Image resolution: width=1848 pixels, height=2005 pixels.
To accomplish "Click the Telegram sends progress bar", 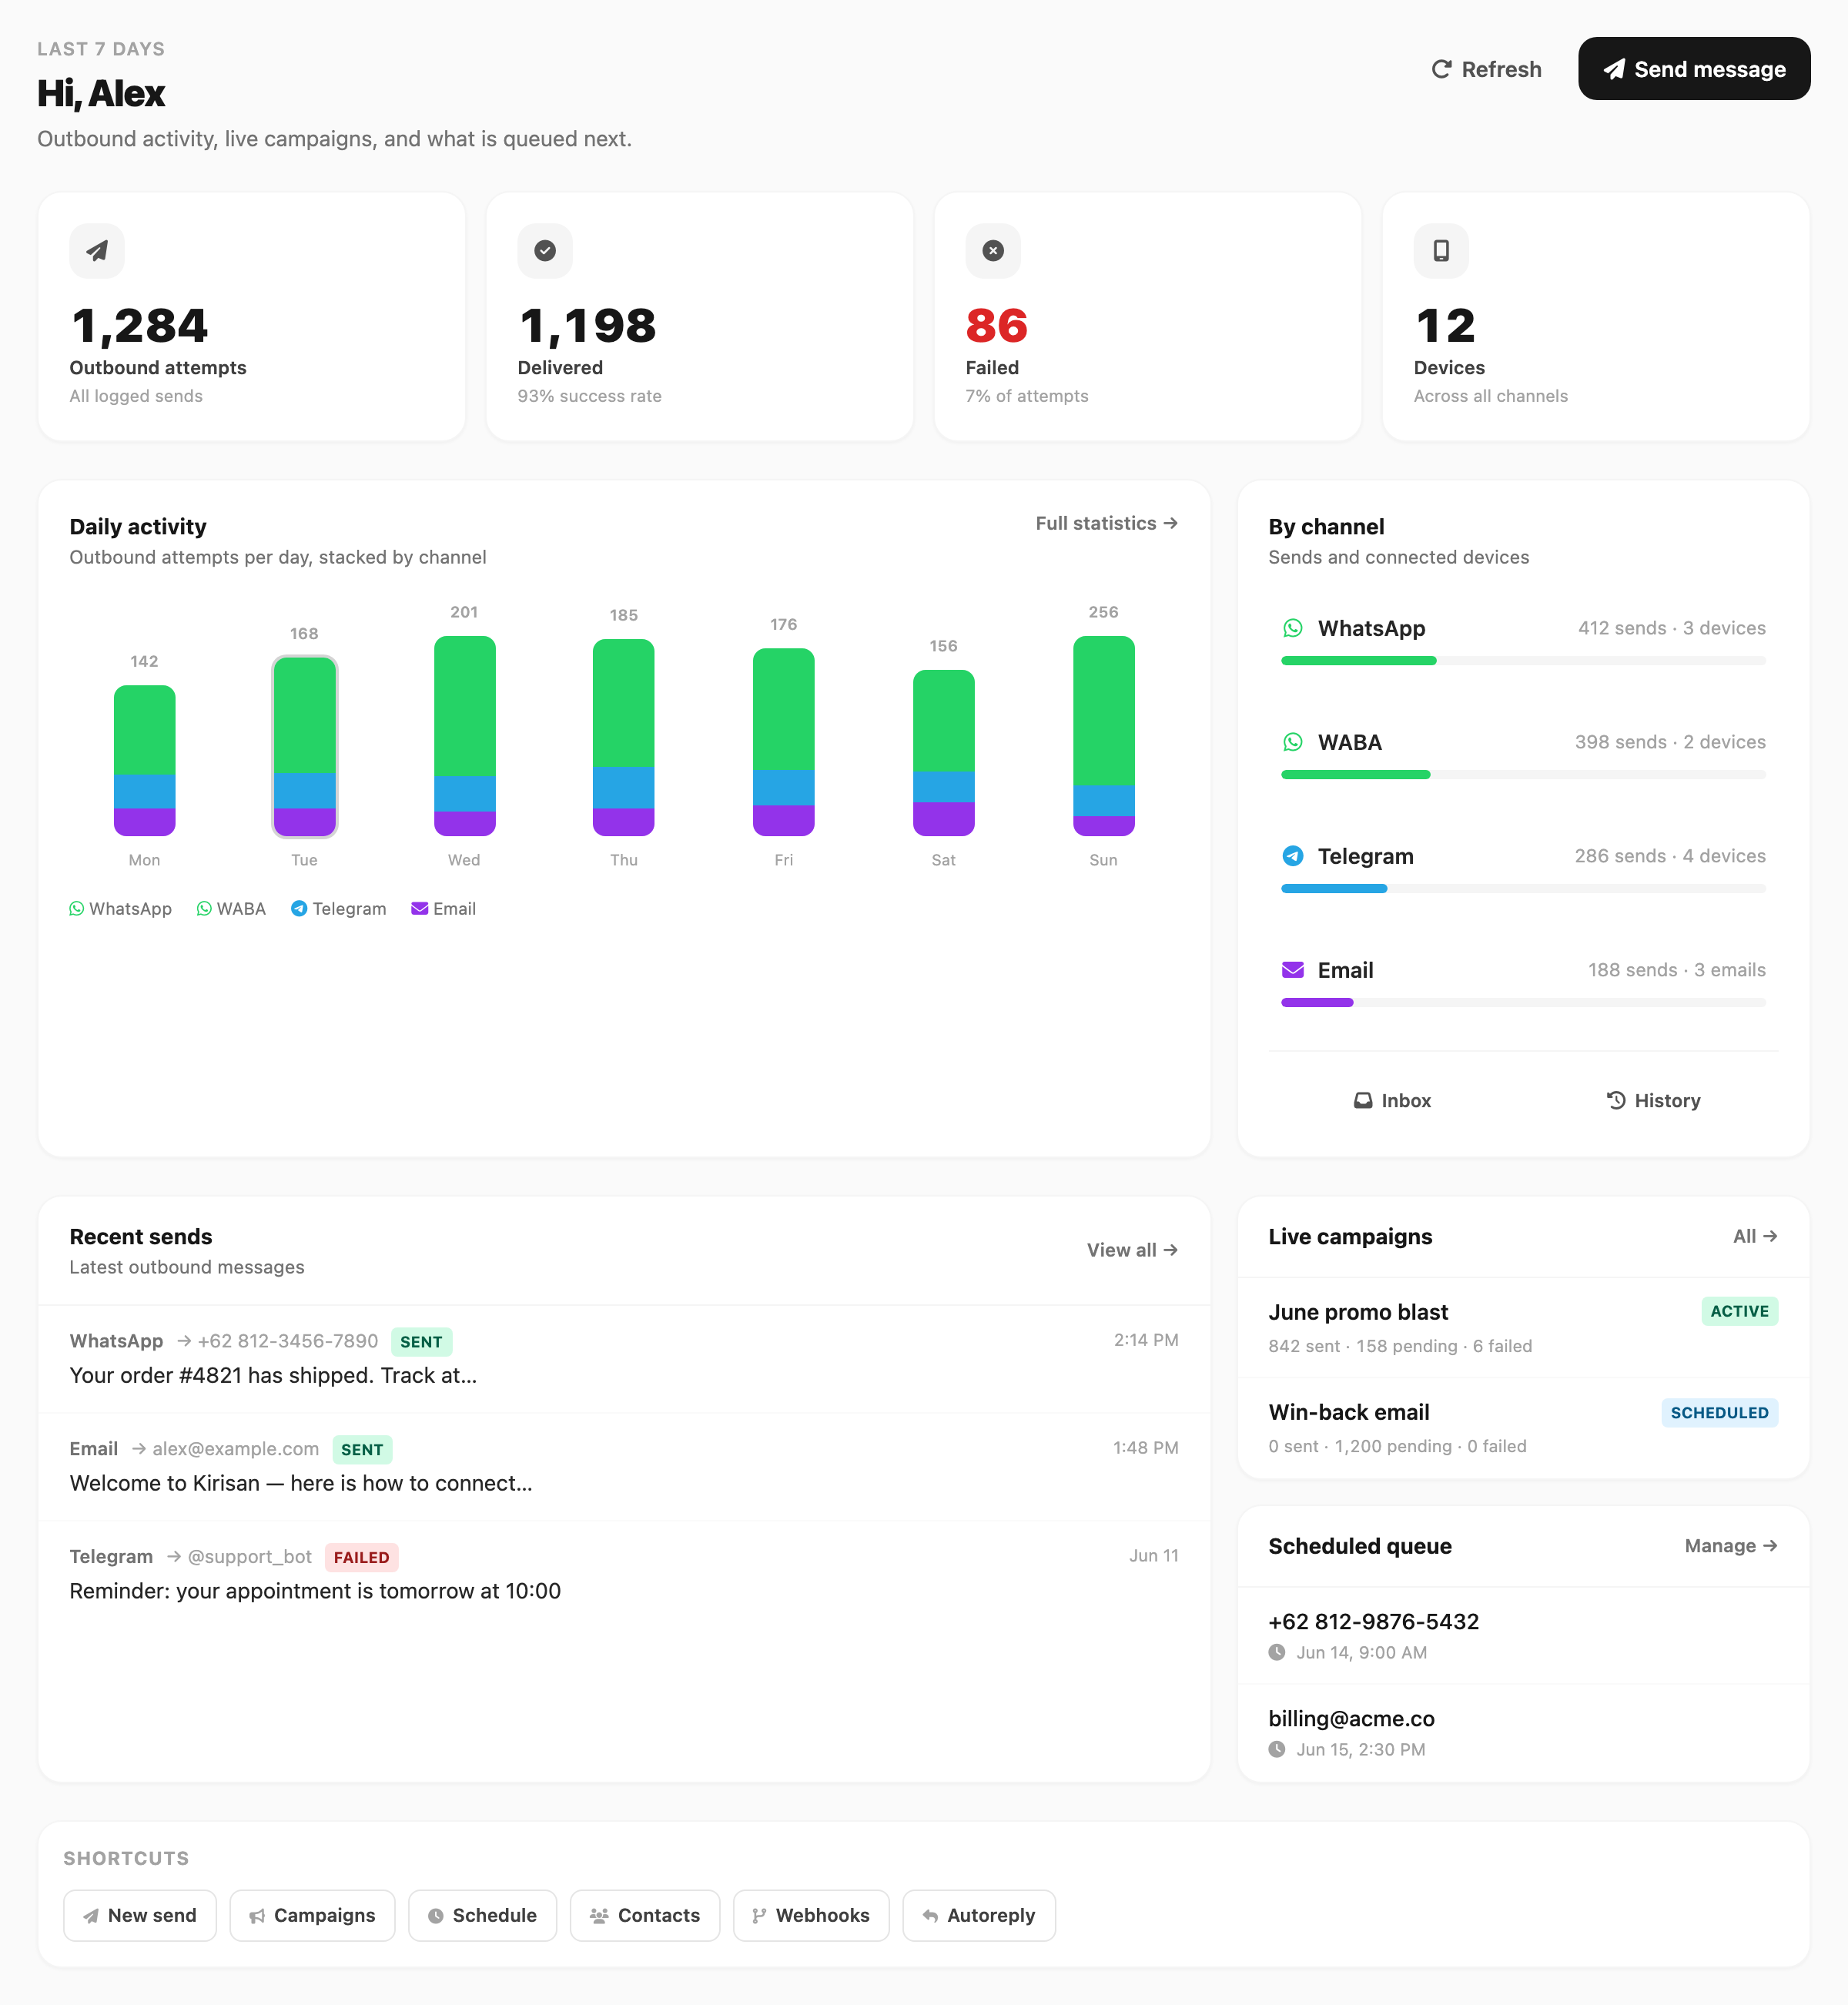I will tap(1523, 889).
